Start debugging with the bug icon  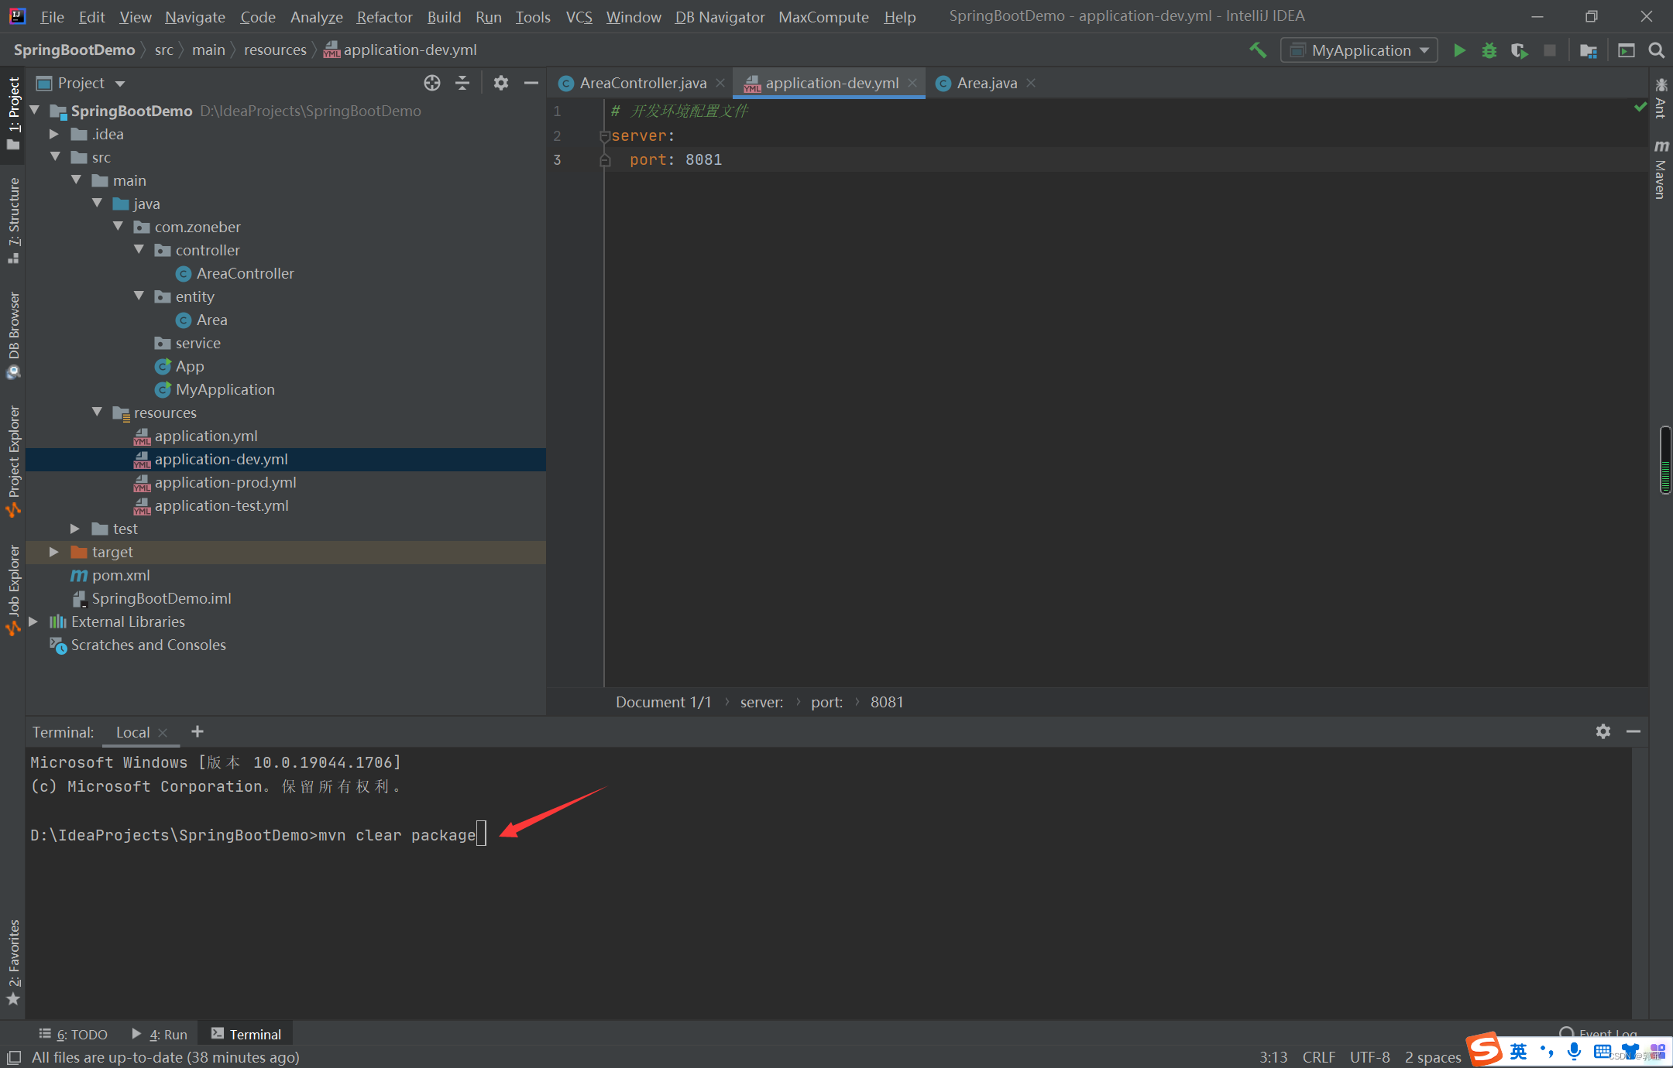1489,50
